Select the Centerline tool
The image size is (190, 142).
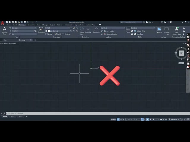click(x=88, y=30)
